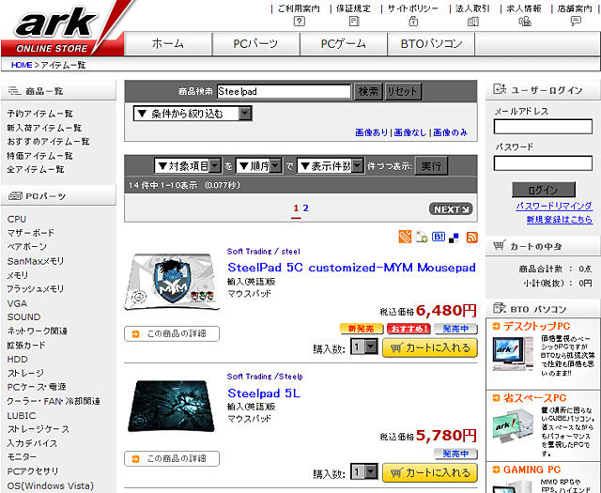Click the document icon under 保証規定
The height and width of the screenshot is (493, 601).
(x=353, y=21)
